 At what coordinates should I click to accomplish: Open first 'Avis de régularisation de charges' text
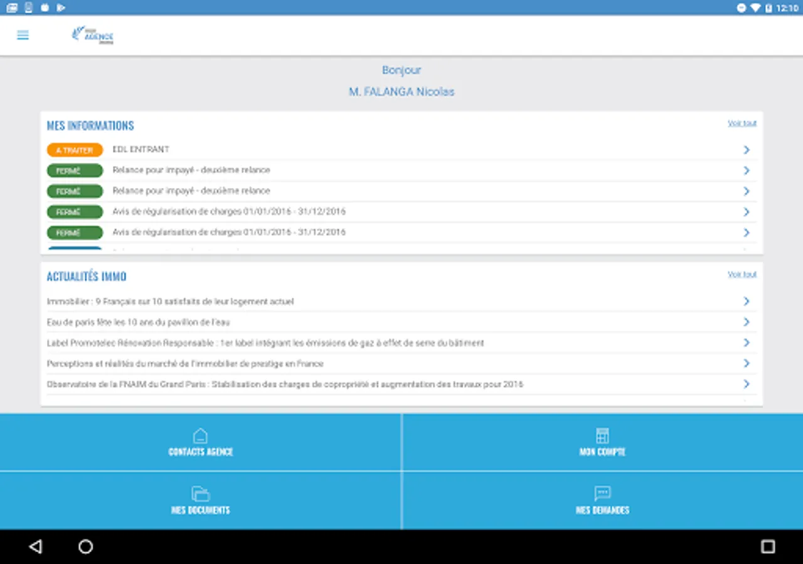(229, 211)
